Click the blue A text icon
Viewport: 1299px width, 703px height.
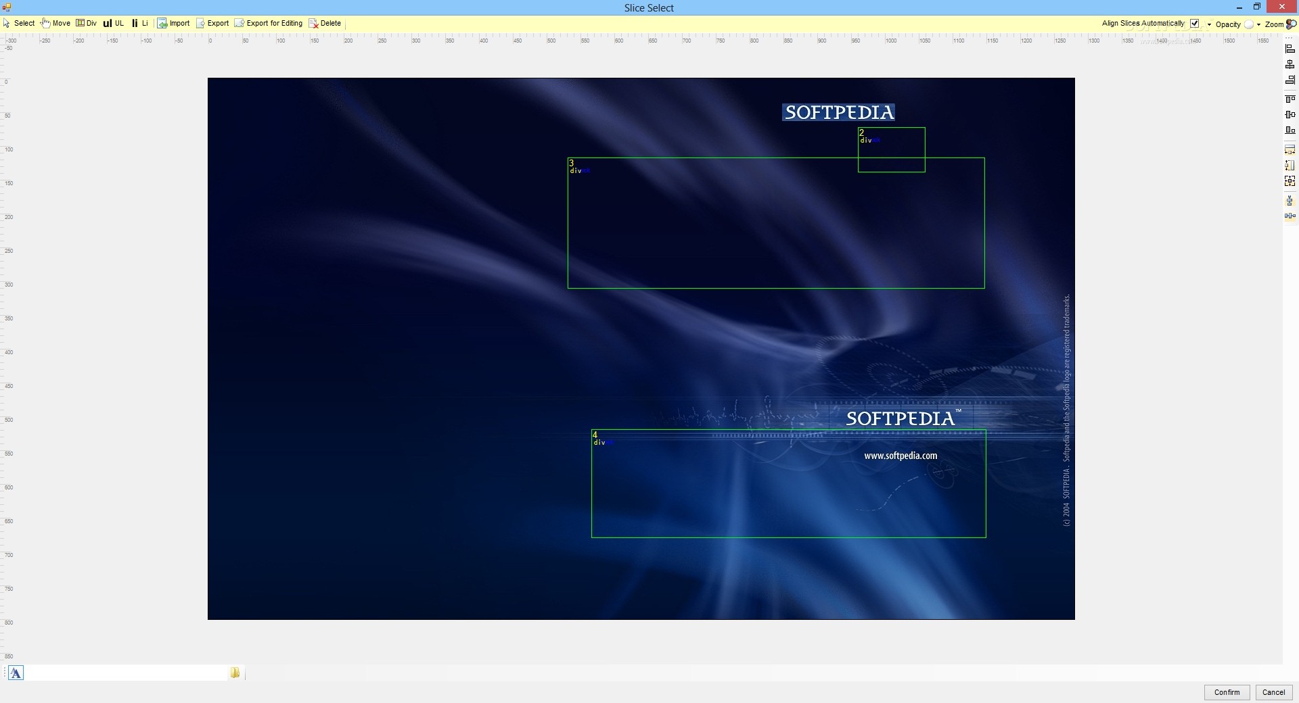pos(16,673)
